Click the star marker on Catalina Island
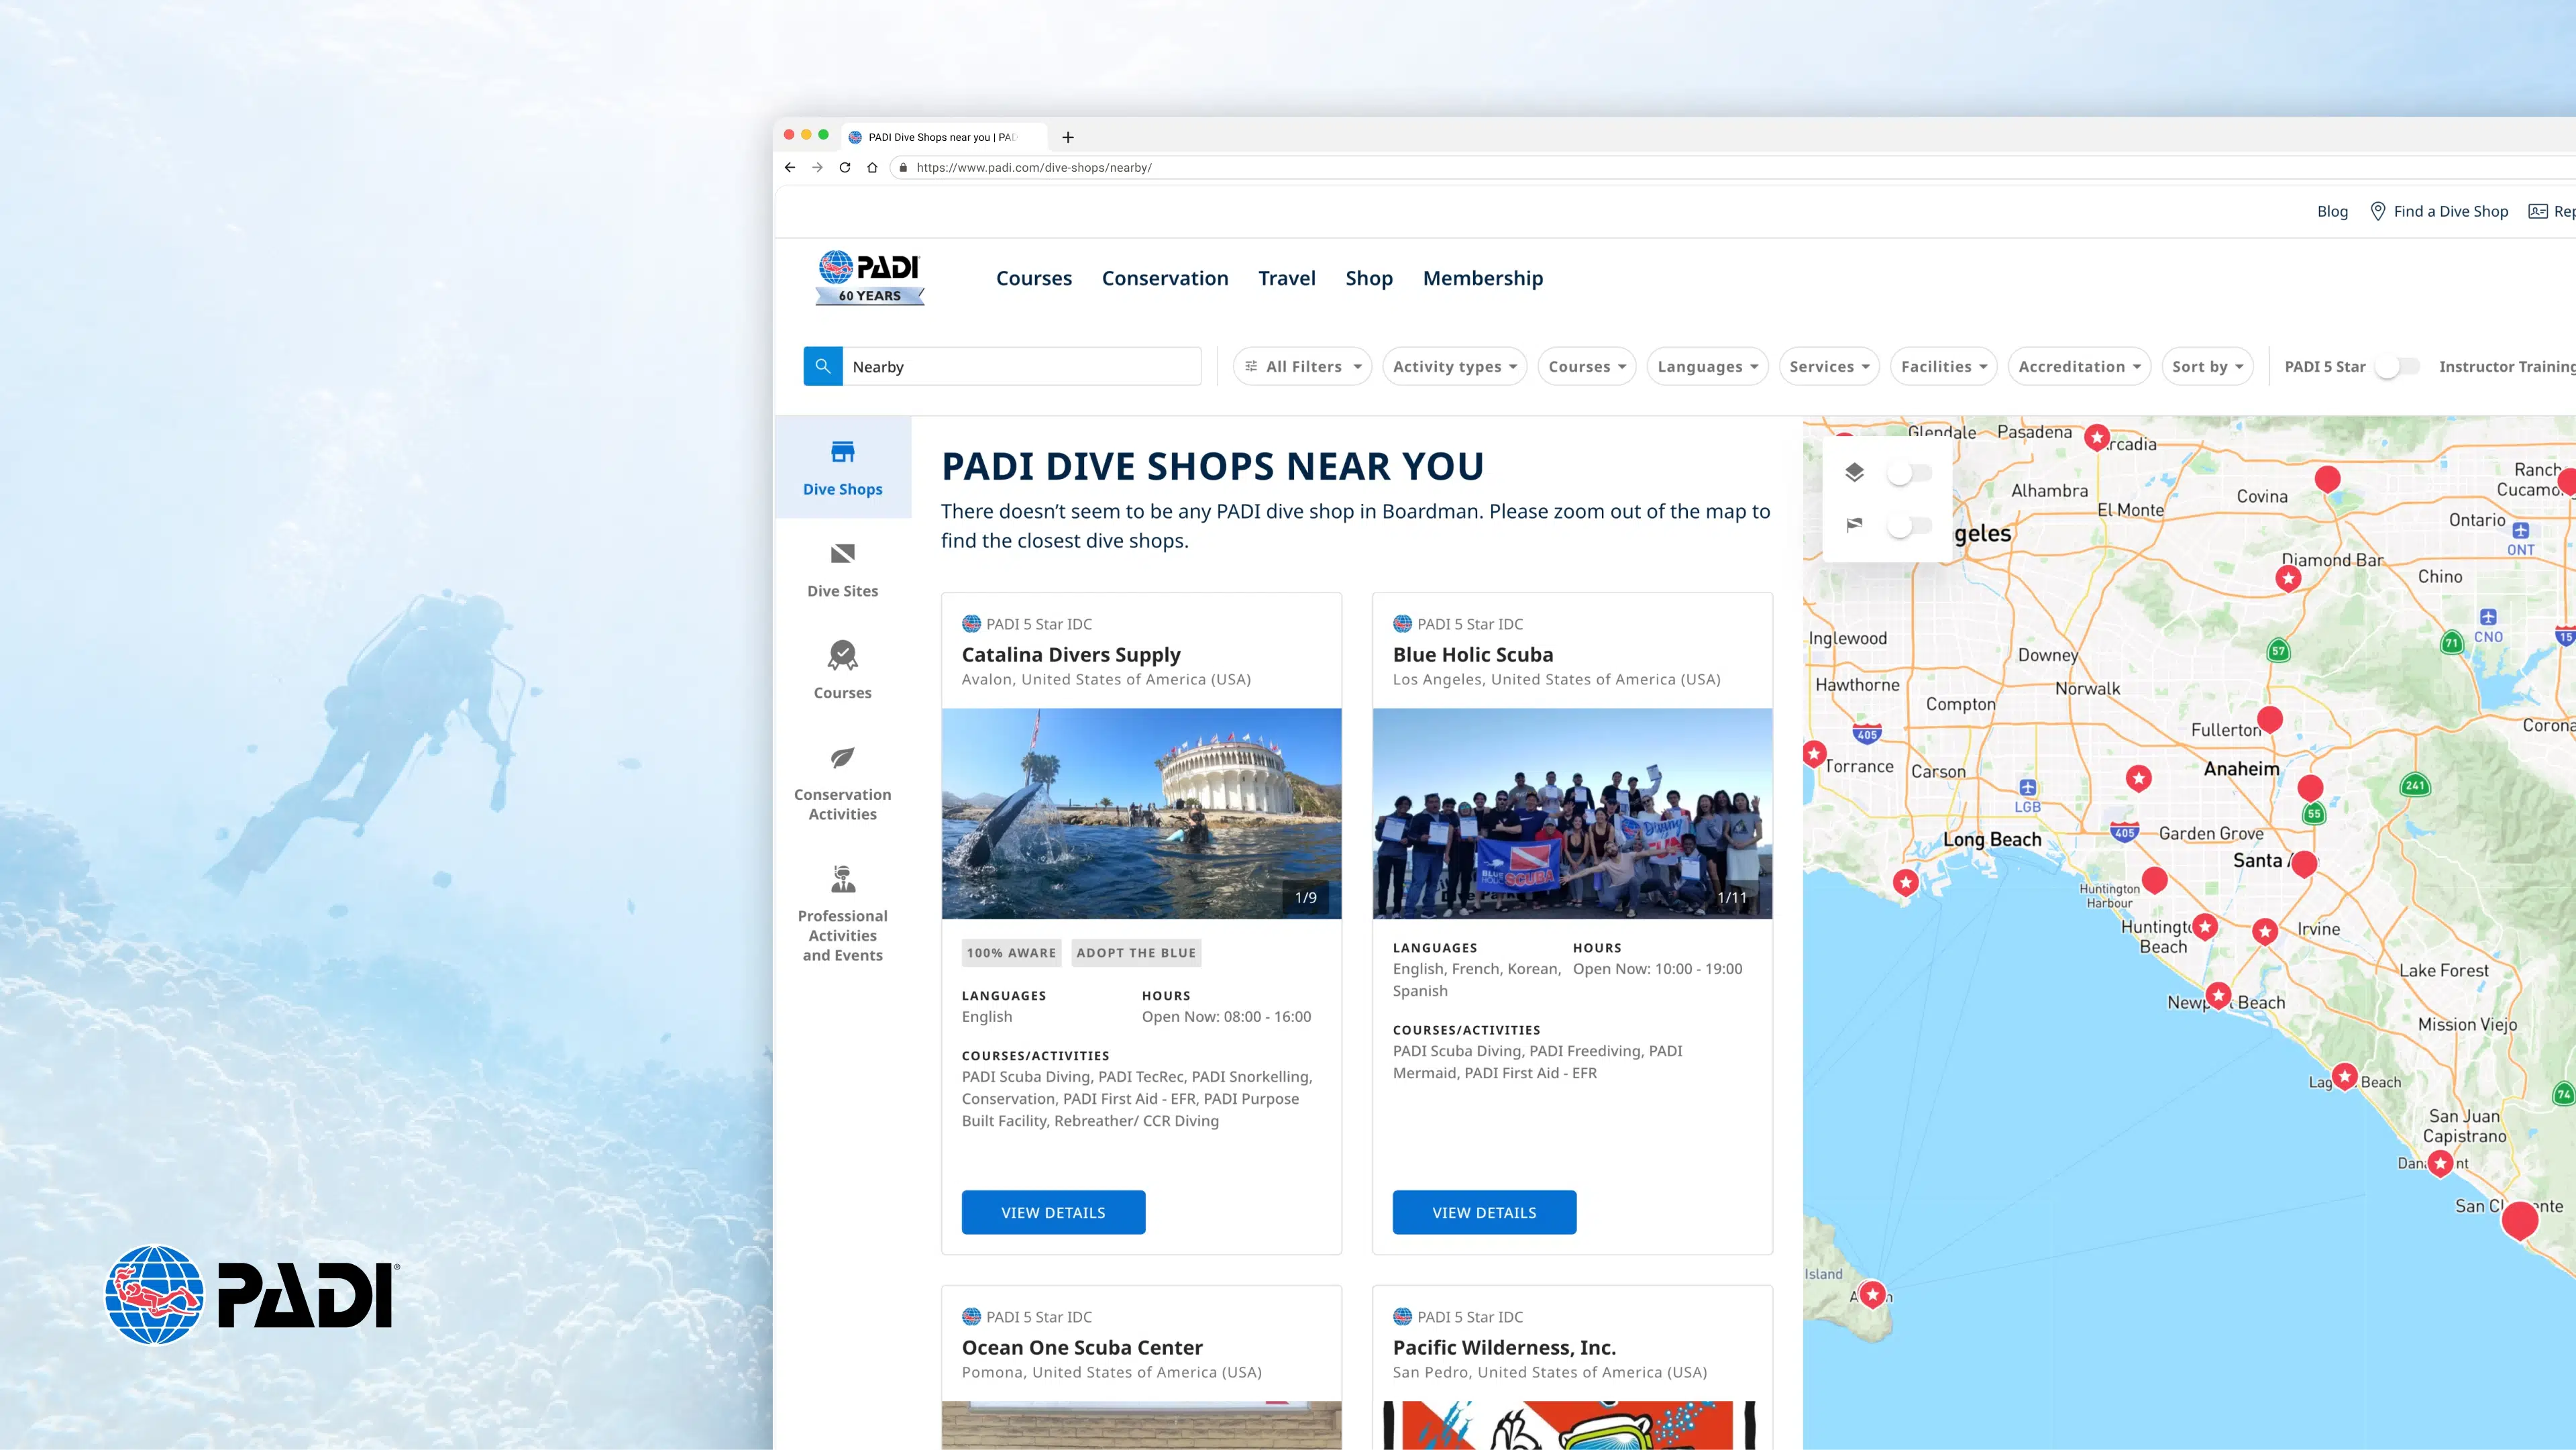 point(1872,1295)
